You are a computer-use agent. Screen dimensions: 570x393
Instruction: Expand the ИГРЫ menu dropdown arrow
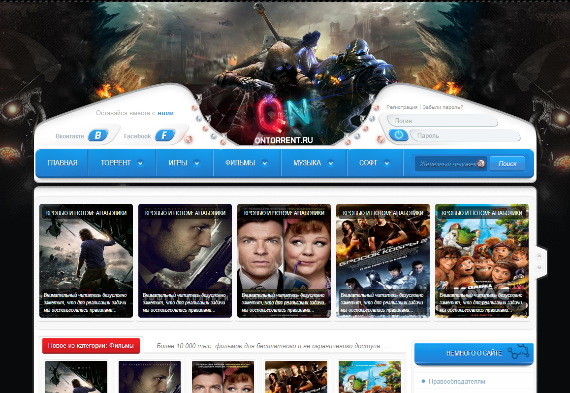pos(197,163)
